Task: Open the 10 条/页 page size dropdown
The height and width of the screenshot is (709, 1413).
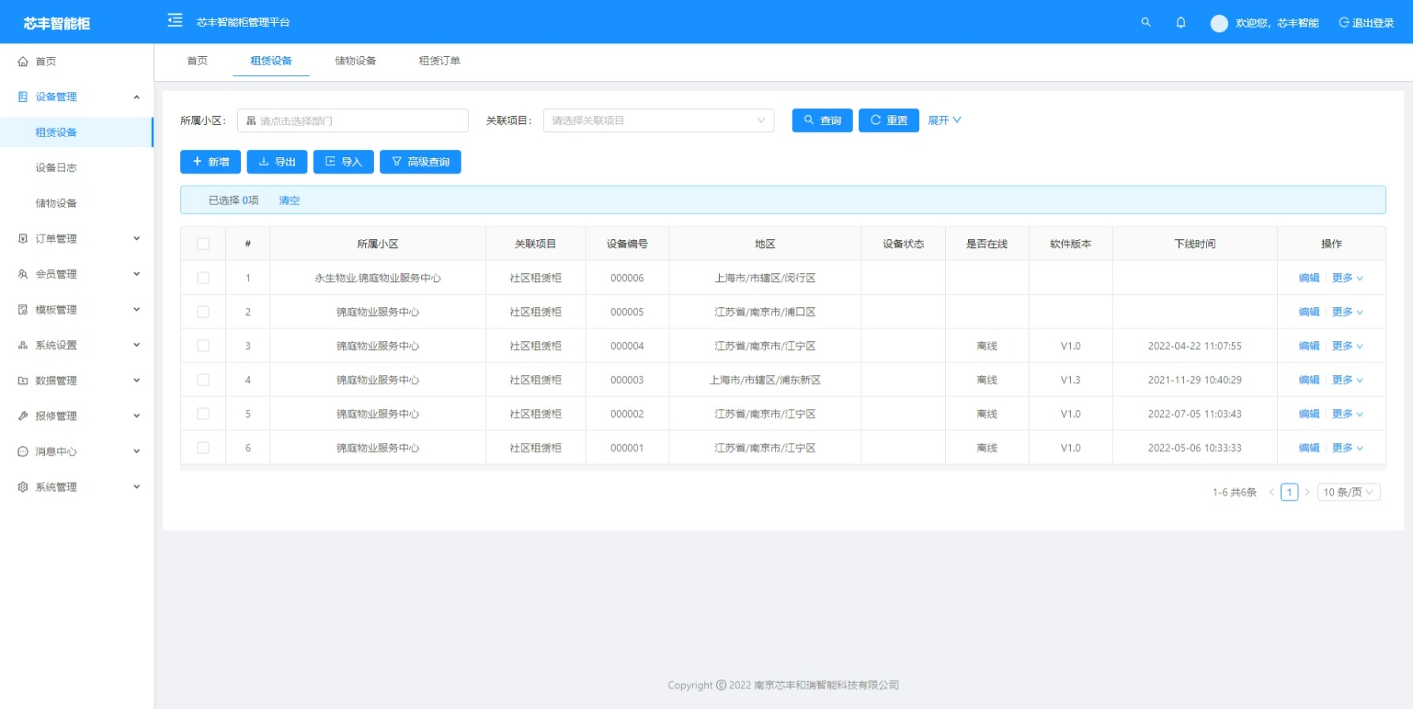Action: click(x=1348, y=492)
